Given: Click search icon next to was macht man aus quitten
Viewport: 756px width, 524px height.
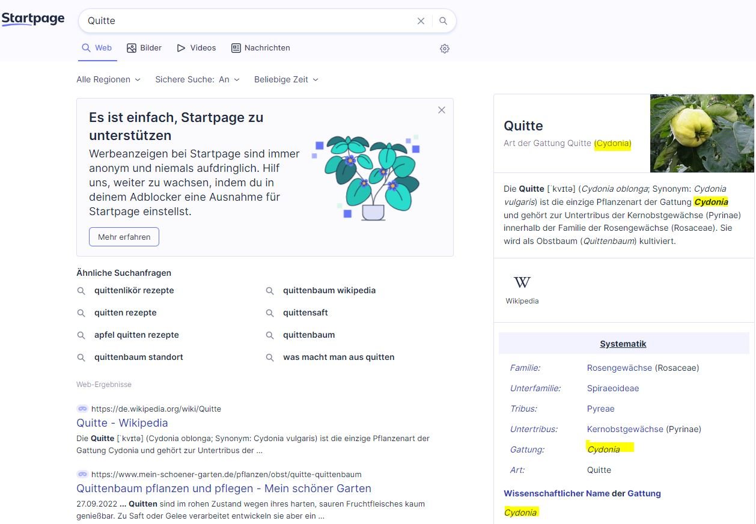Looking at the screenshot, I should click(270, 358).
